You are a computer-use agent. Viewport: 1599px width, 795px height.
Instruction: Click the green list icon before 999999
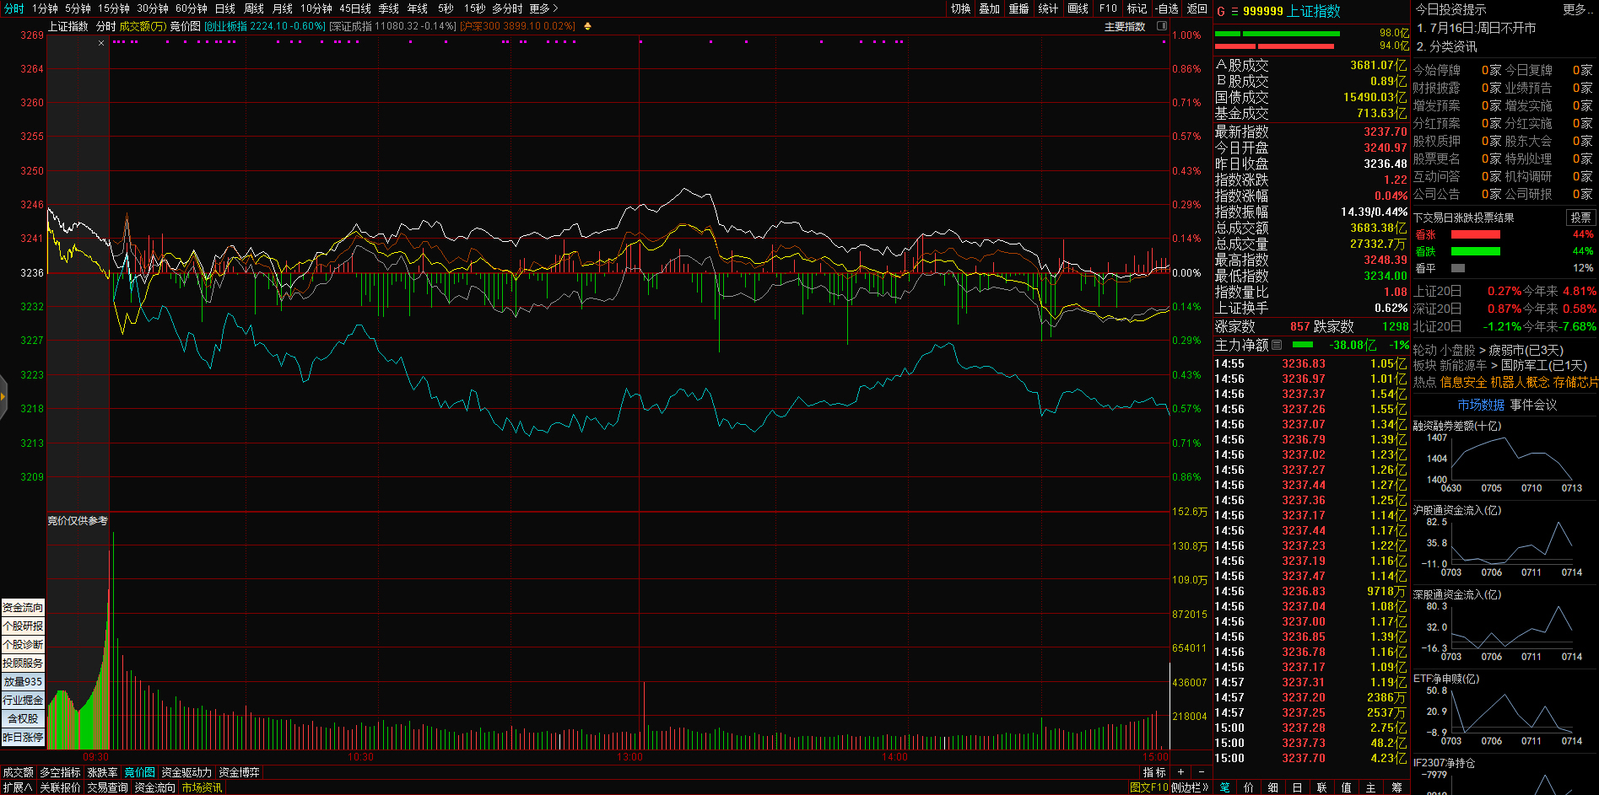[1234, 12]
